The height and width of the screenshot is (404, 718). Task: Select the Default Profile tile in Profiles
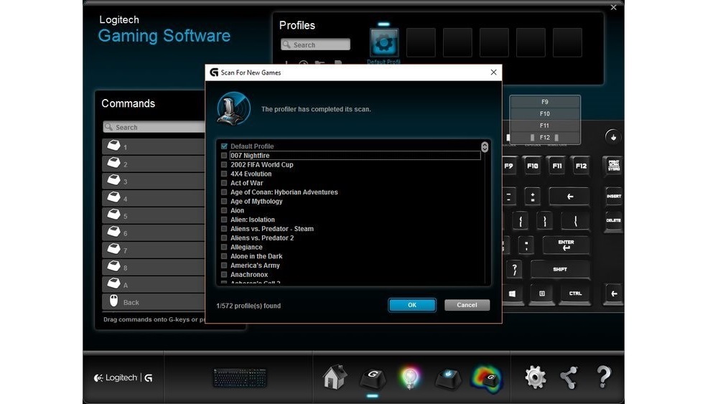click(x=384, y=43)
